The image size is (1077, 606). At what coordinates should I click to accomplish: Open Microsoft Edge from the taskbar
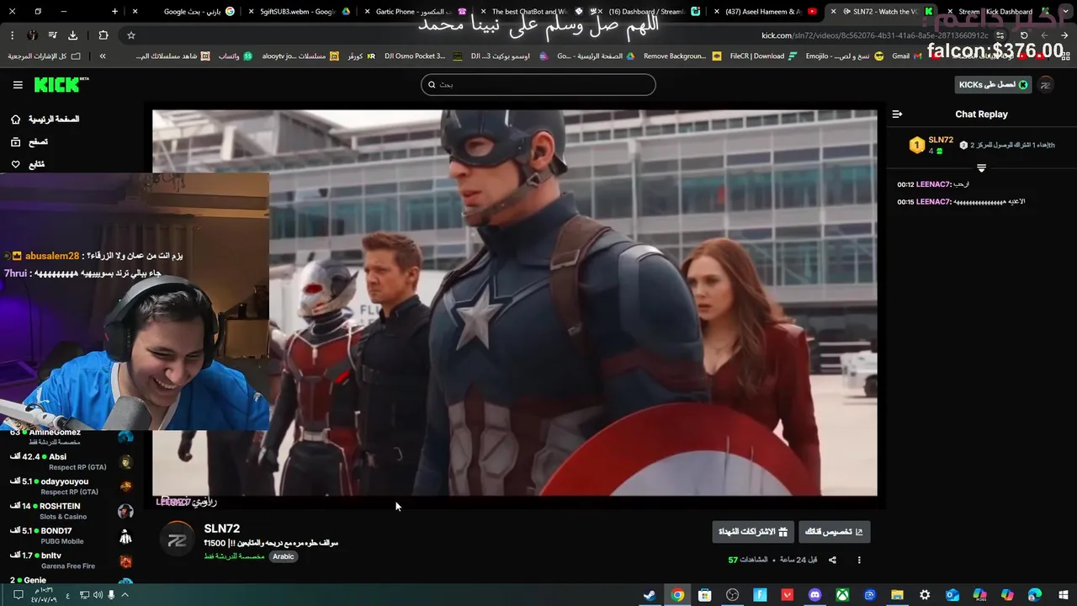click(x=1035, y=595)
